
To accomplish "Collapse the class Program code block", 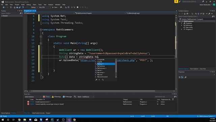I will coord(41,36).
